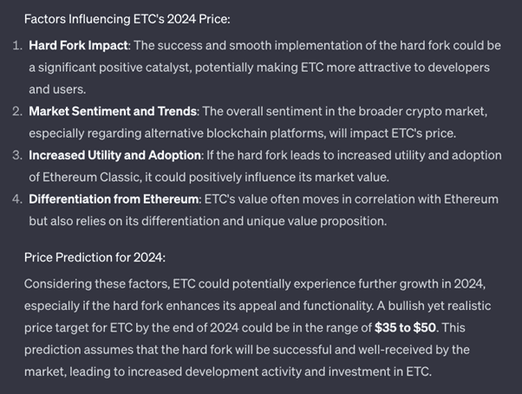This screenshot has width=522, height=394.
Task: Click the "Price Prediction for 2024:" heading
Action: tap(95, 257)
